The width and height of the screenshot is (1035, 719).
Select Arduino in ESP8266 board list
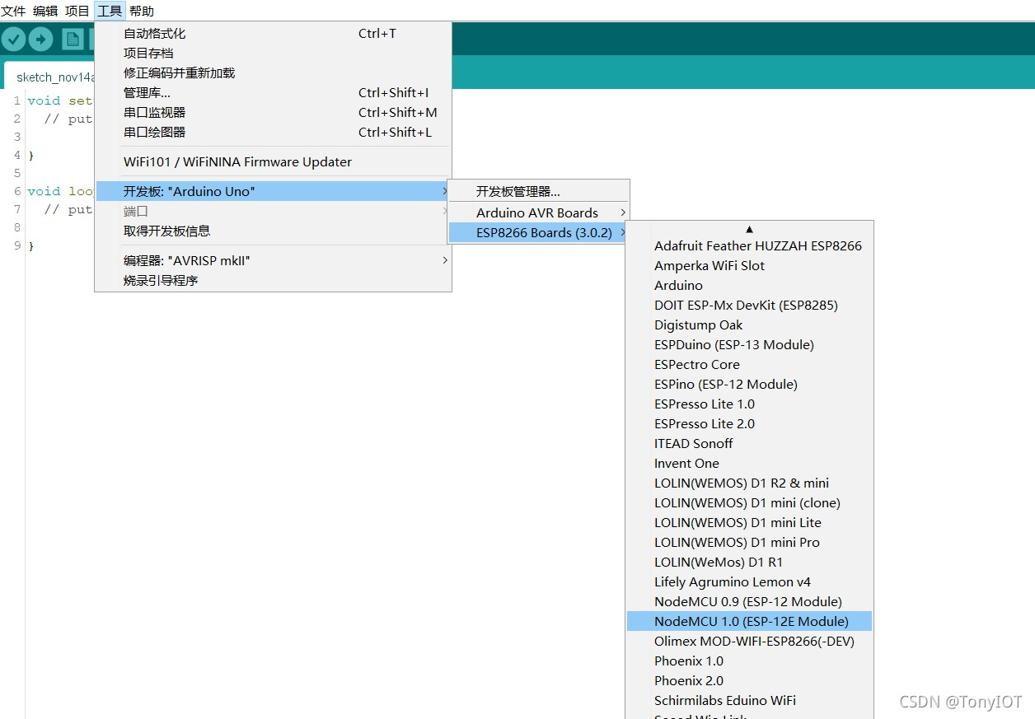coord(749,286)
